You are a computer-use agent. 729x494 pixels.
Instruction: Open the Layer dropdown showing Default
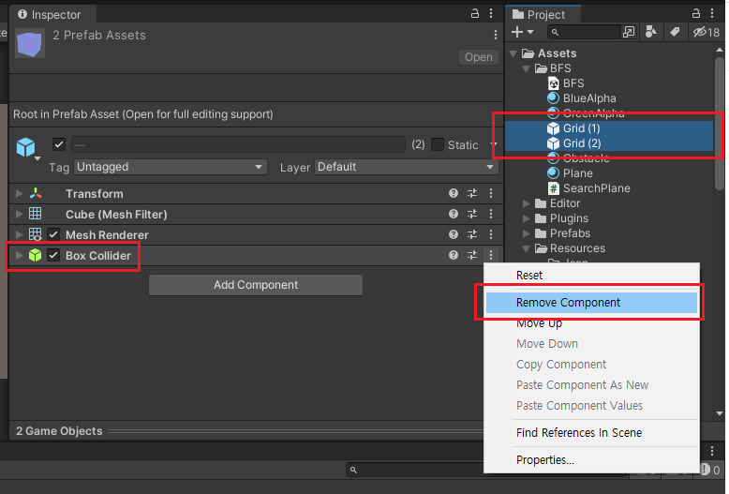(x=407, y=167)
